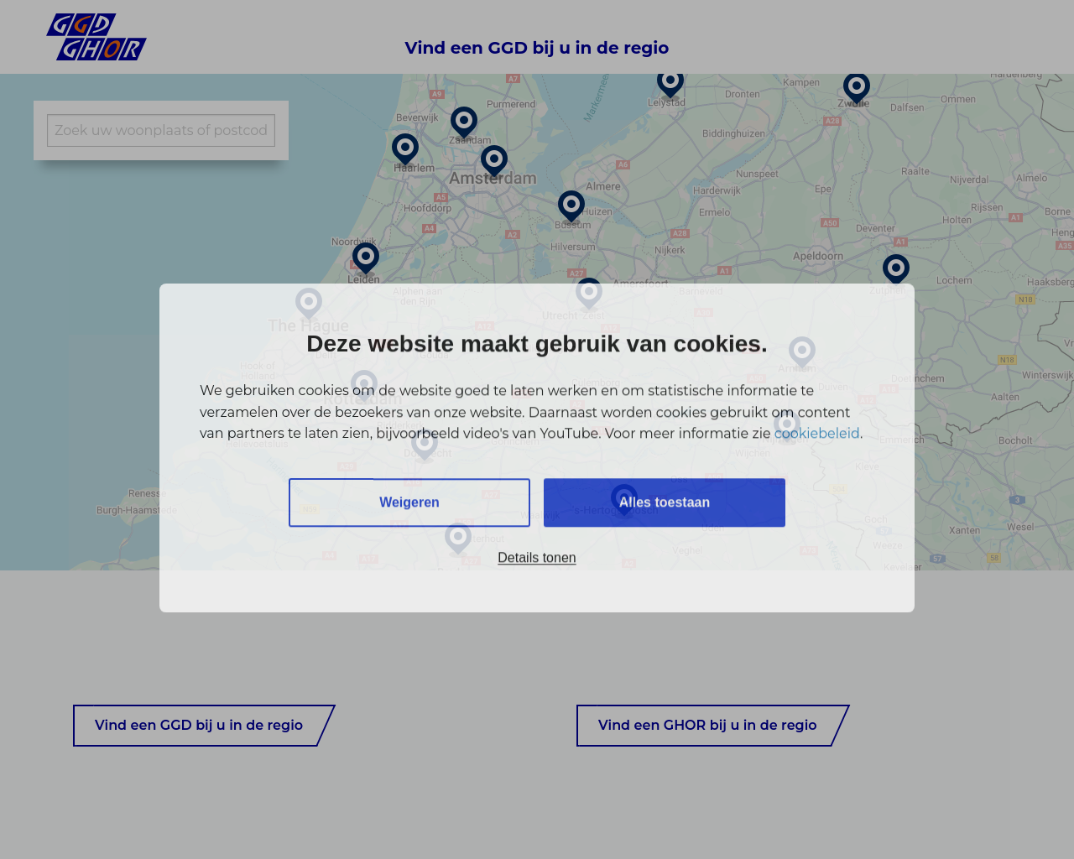This screenshot has width=1074, height=859.
Task: Click the Winterswijk label on the map
Action: tap(1048, 375)
